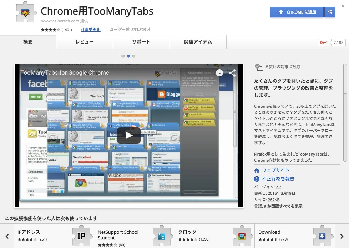Click the バージョン: 2.2 text

pyautogui.click(x=268, y=187)
